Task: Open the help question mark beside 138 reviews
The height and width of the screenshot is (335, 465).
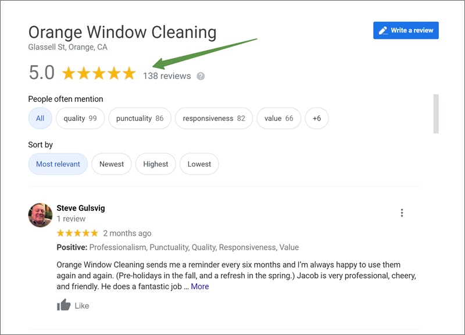Action: pyautogui.click(x=201, y=76)
